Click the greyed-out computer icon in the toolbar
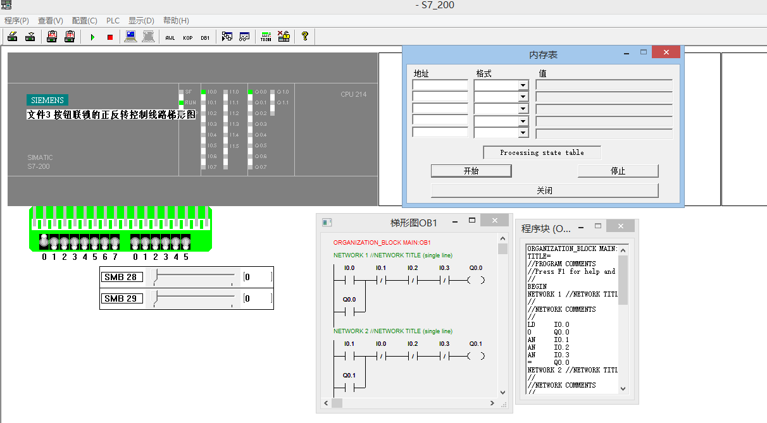Viewport: 767px width, 423px height. (x=148, y=37)
